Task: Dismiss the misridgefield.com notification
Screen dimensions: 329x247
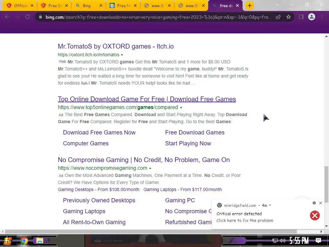Action: 321,203
